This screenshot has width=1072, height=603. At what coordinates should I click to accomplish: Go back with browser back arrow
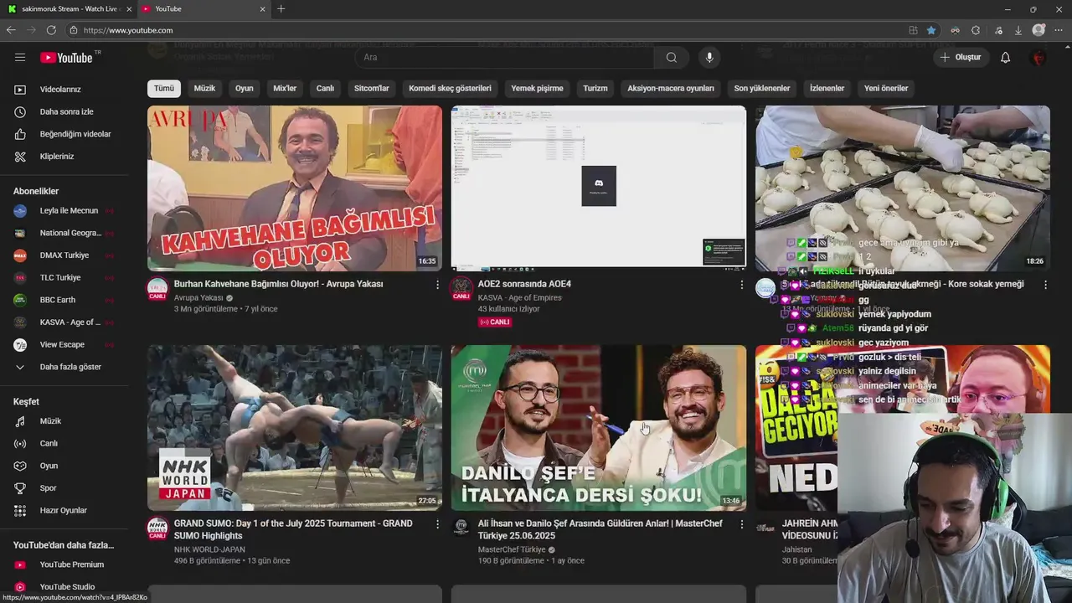[11, 30]
